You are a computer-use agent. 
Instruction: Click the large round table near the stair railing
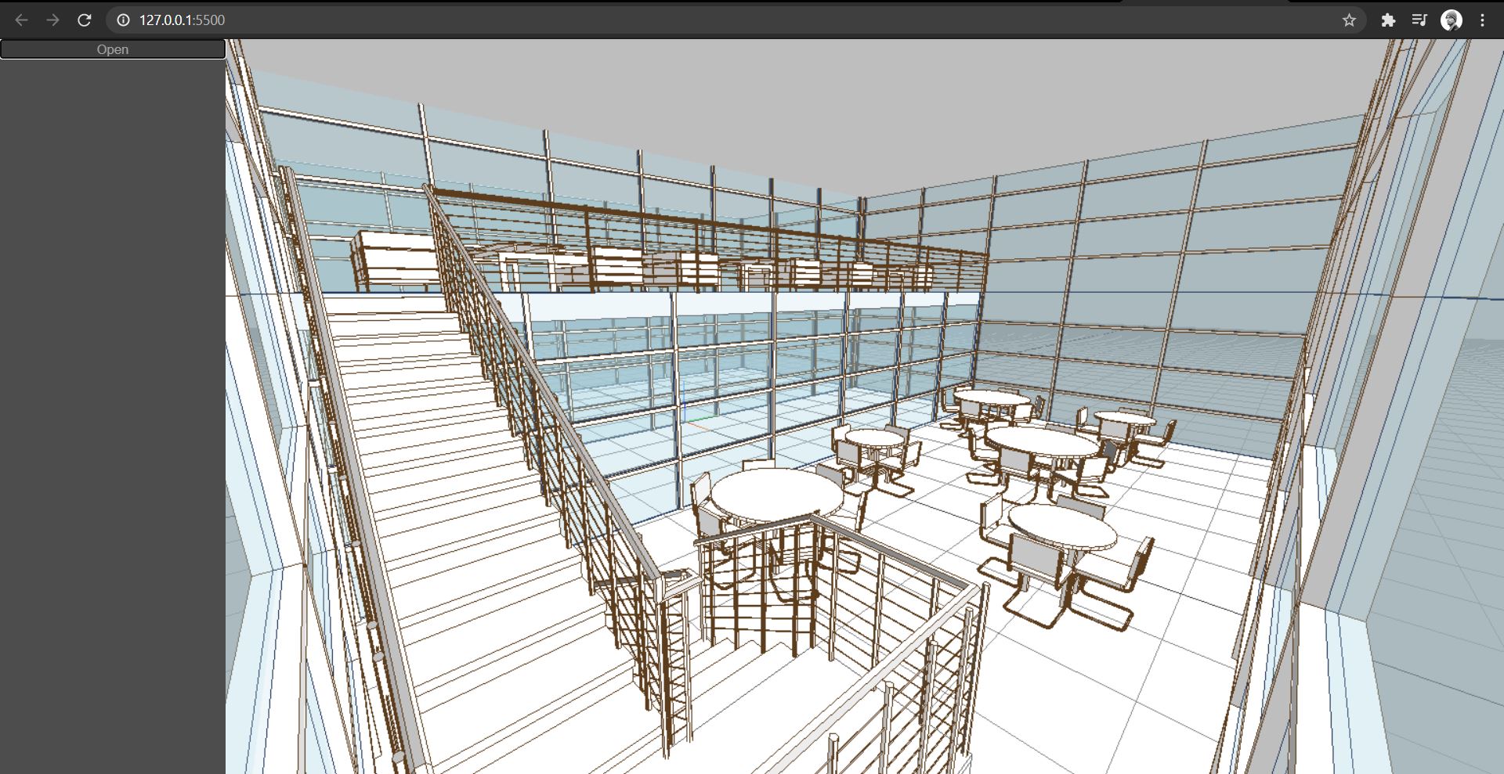pyautogui.click(x=776, y=497)
